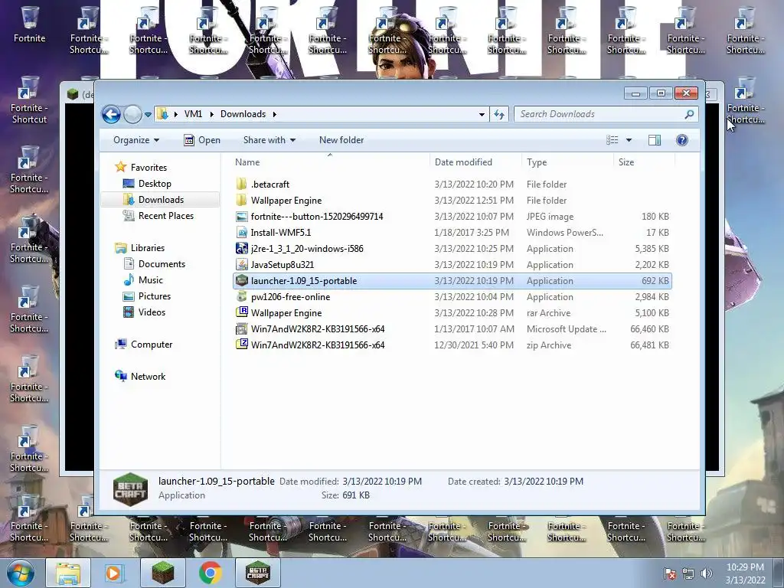Click the Help question mark icon

pos(682,140)
